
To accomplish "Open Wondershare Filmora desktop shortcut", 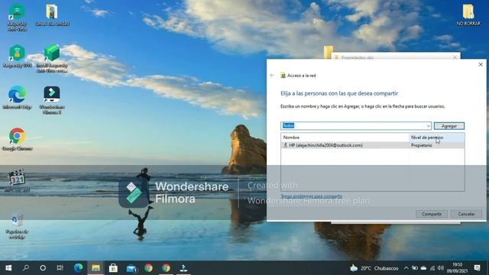I will coord(52,100).
